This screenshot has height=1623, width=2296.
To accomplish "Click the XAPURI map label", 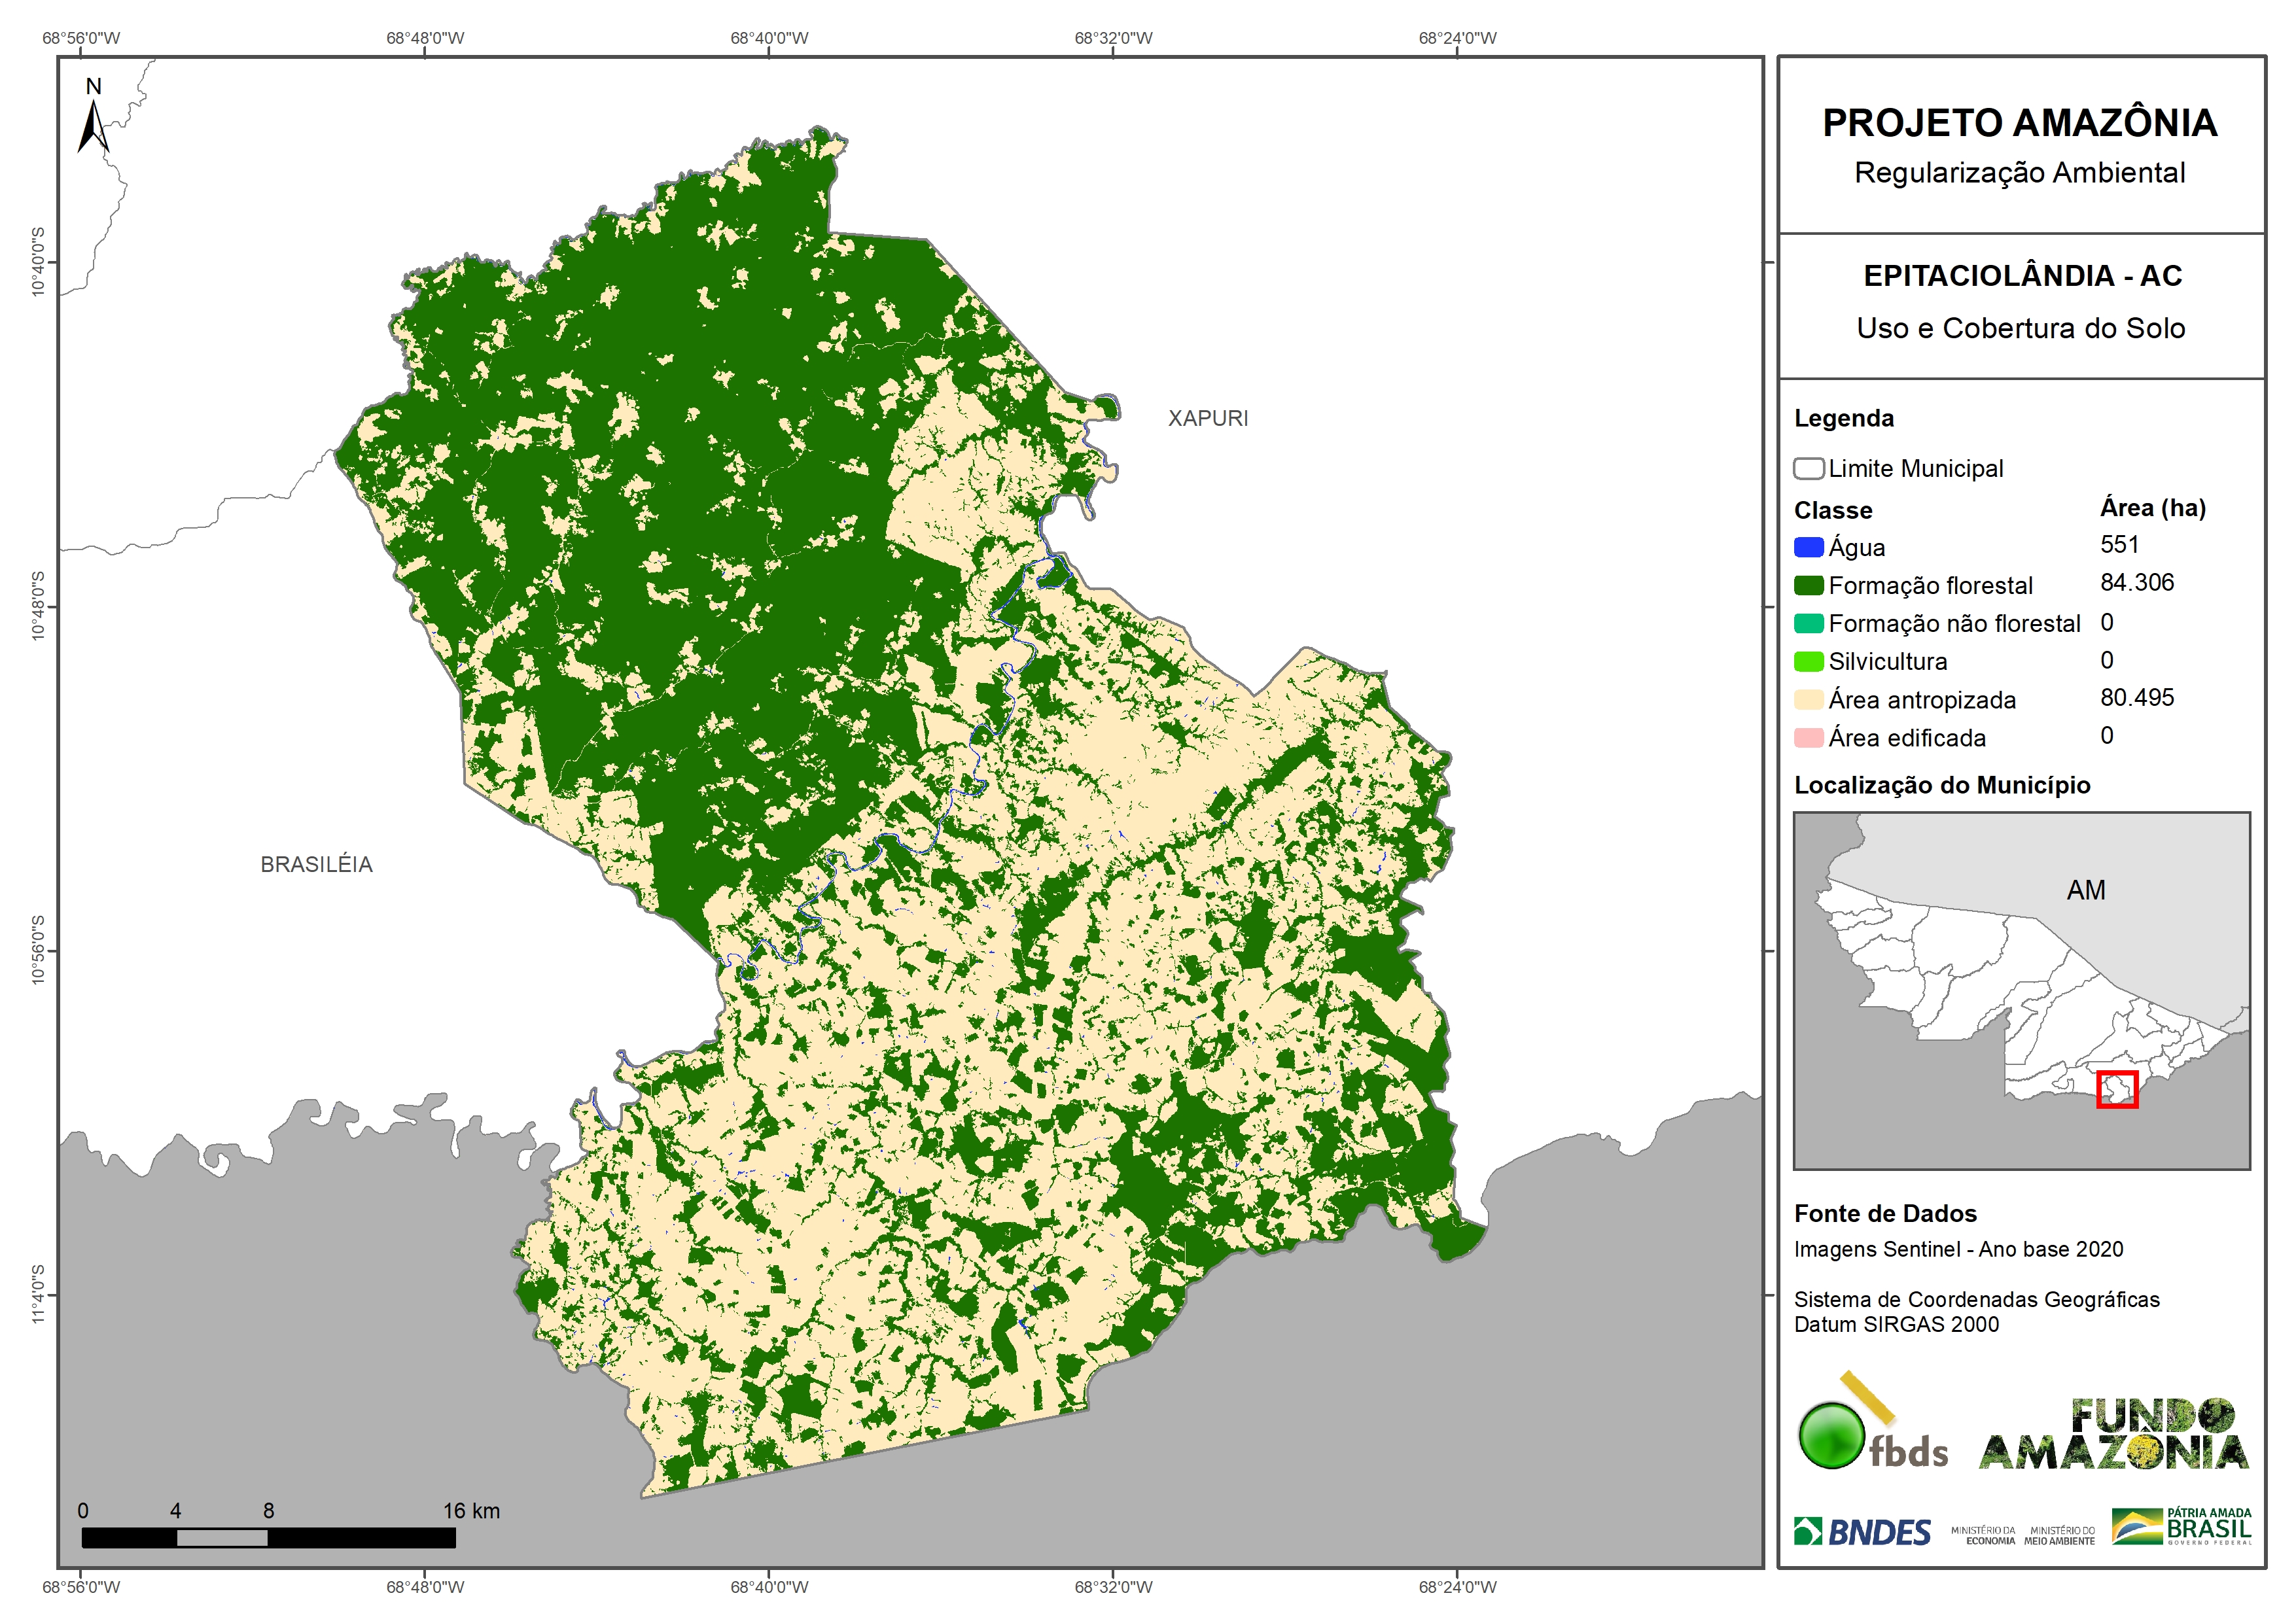I will click(1208, 418).
